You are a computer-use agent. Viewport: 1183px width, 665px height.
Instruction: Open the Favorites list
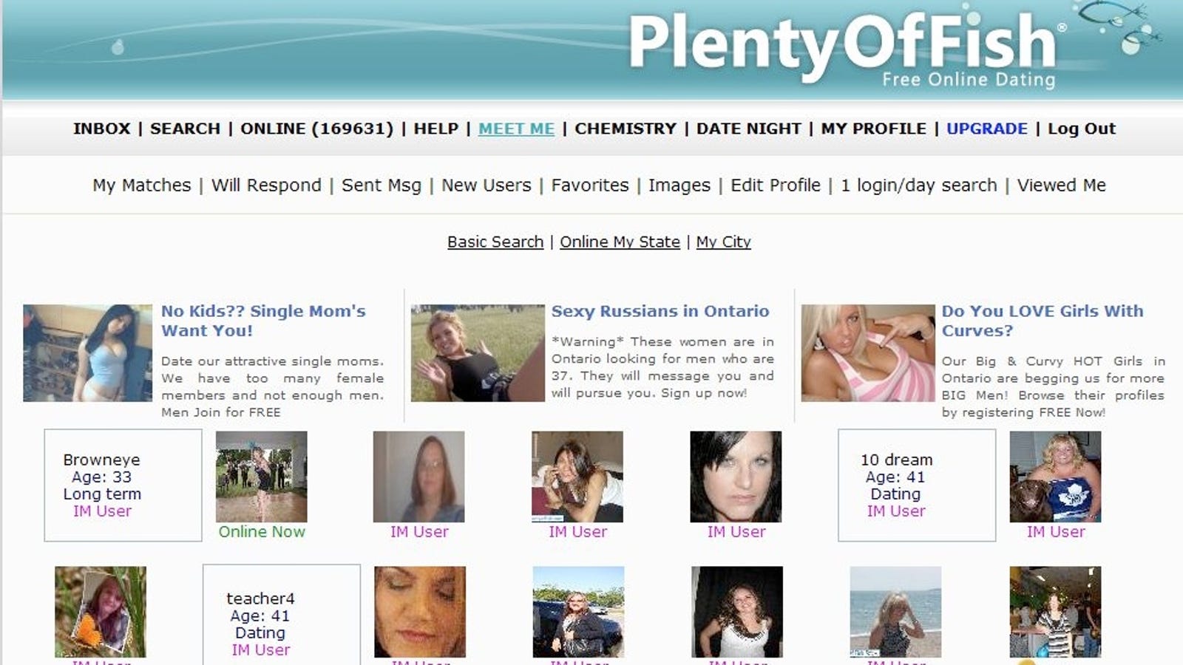tap(590, 185)
